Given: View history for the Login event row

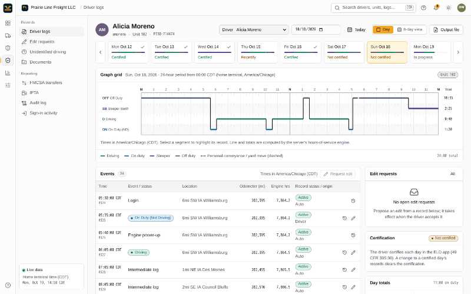Looking at the screenshot, I should pyautogui.click(x=353, y=201).
